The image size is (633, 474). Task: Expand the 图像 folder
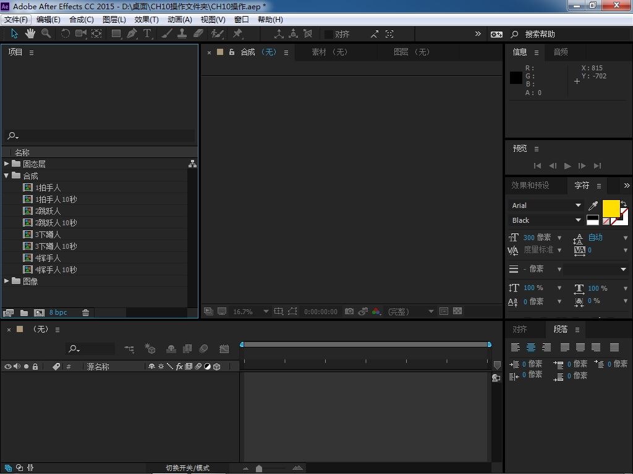point(6,281)
